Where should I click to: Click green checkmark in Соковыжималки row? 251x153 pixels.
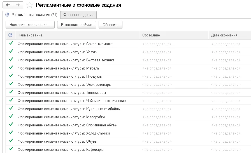(11, 43)
